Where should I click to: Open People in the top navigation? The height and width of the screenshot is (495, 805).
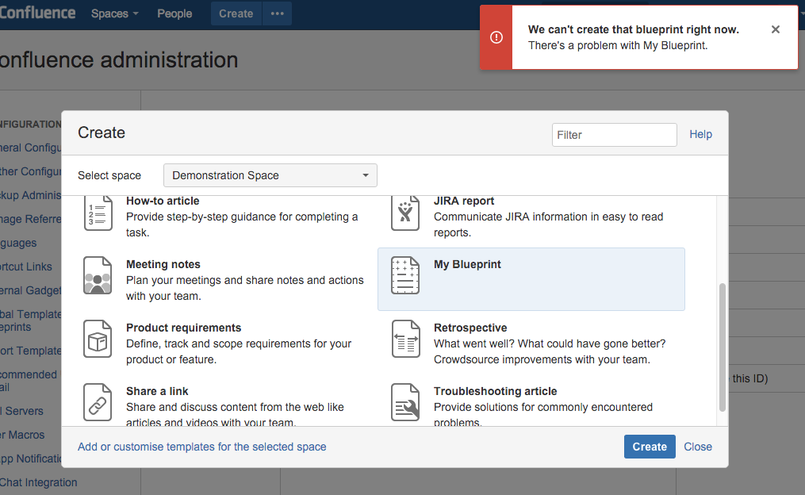click(174, 13)
